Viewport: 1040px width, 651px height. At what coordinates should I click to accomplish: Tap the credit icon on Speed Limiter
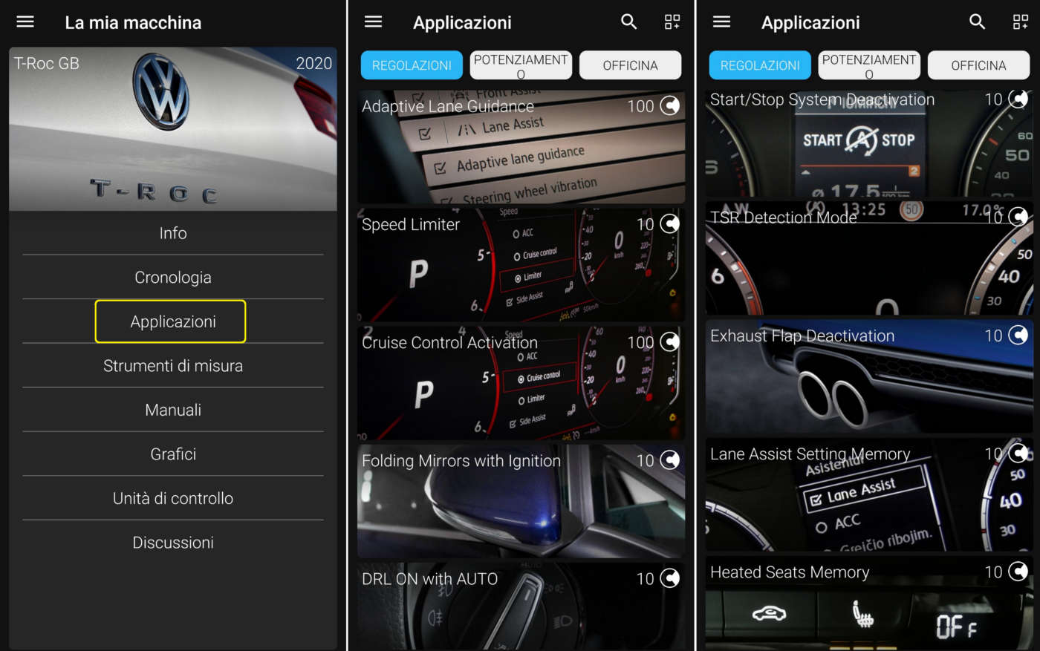tap(670, 224)
